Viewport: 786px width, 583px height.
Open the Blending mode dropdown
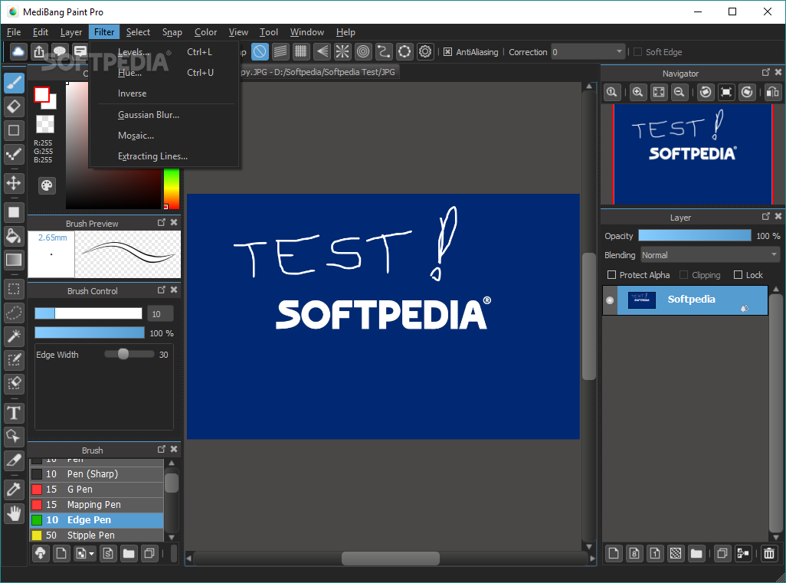pos(710,255)
